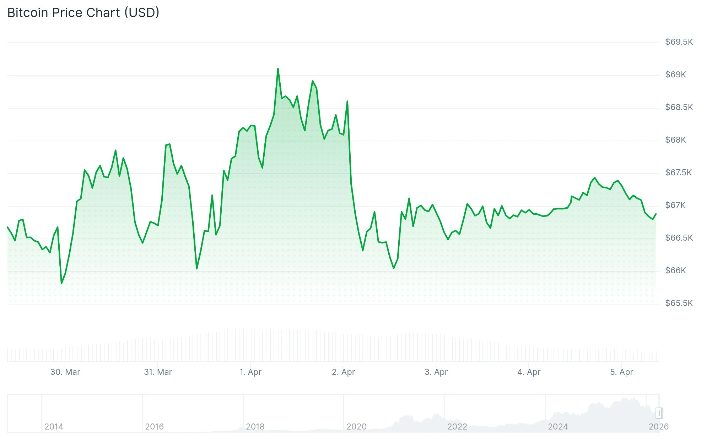Click the Bitcoin Price Chart (USD) title
Screen dimensions: 701x443
tap(83, 13)
